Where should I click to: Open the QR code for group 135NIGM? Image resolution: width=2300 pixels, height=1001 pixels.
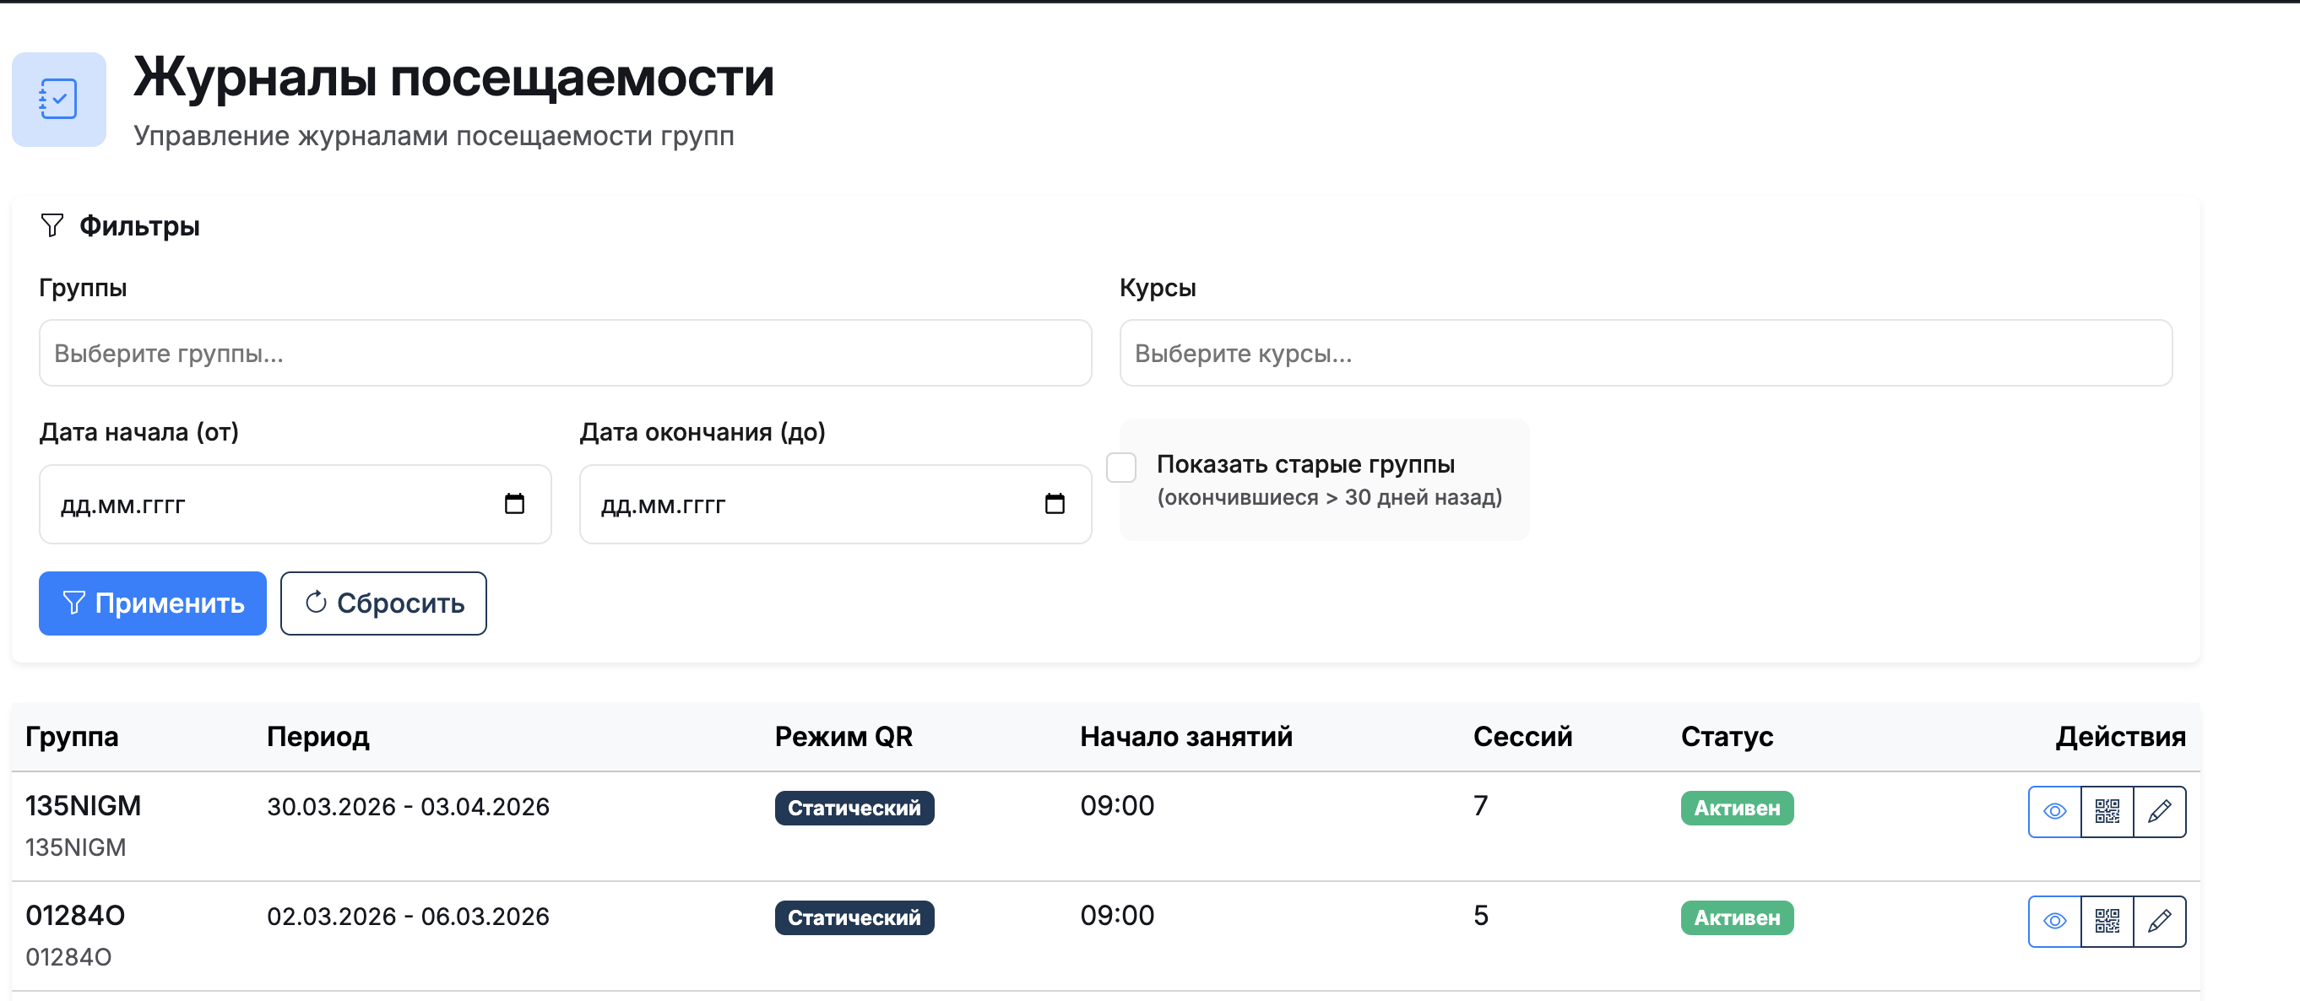point(2107,811)
